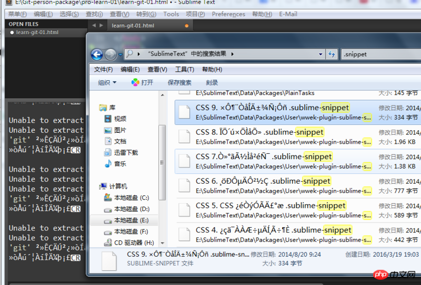The image size is (421, 285).
Task: Open Explorer 工具(T) menu
Action: (x=185, y=70)
